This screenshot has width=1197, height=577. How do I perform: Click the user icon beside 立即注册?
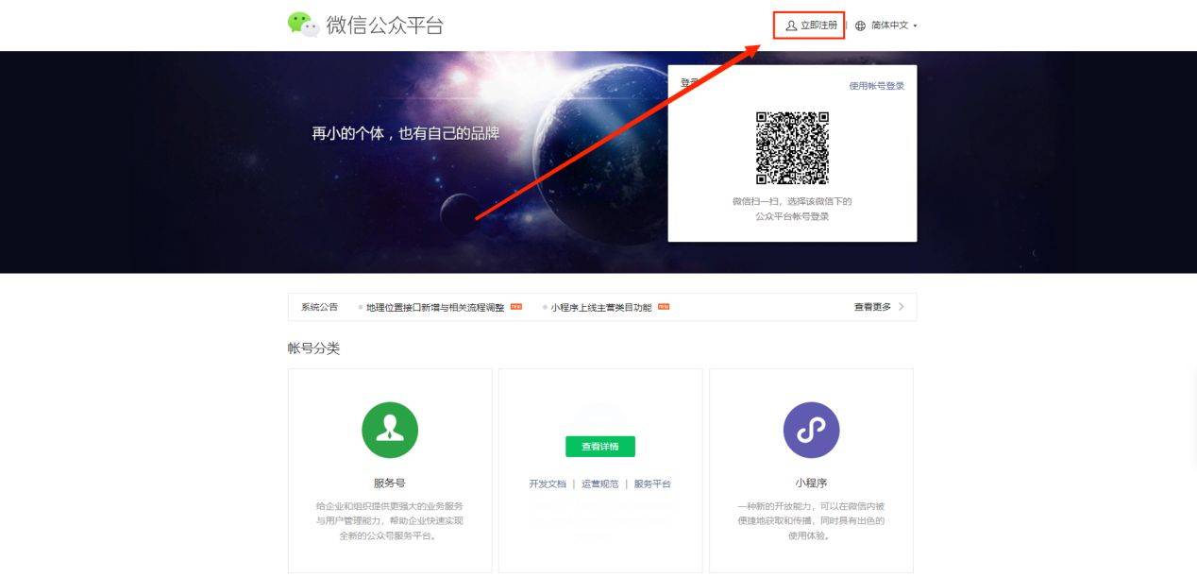tap(791, 25)
